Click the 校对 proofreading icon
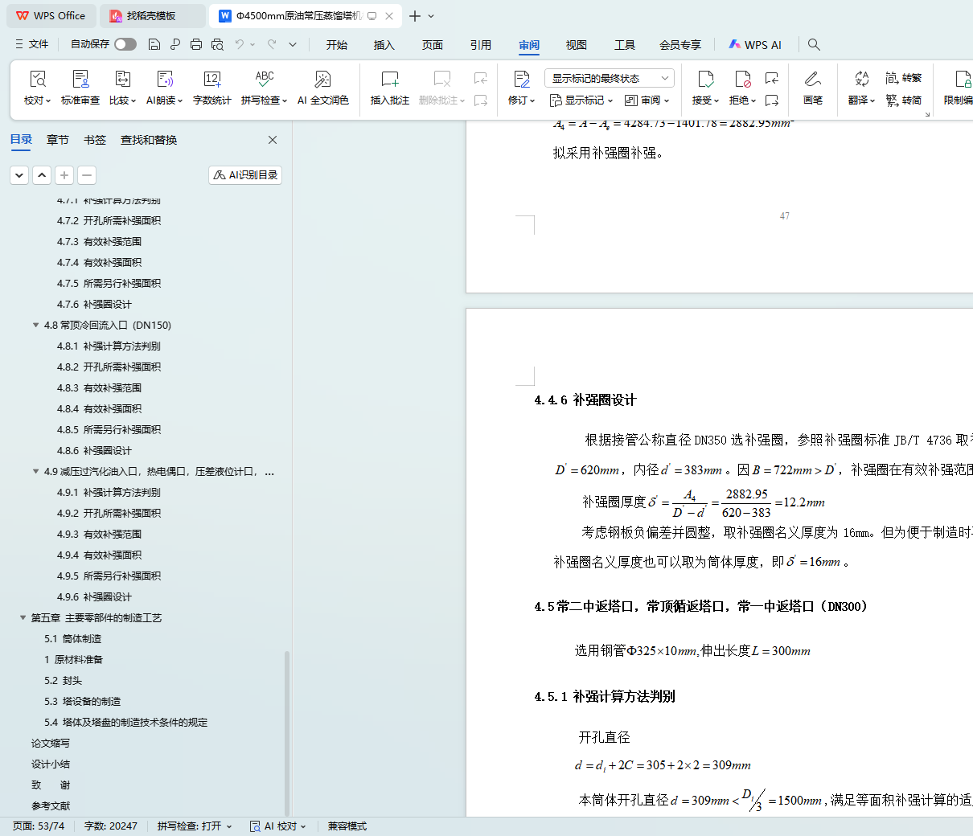Screen dimensions: 973x836 tap(37, 80)
